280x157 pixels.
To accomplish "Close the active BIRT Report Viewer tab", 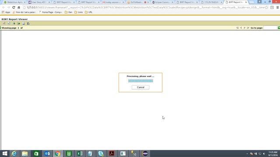I will [x=246, y=2].
